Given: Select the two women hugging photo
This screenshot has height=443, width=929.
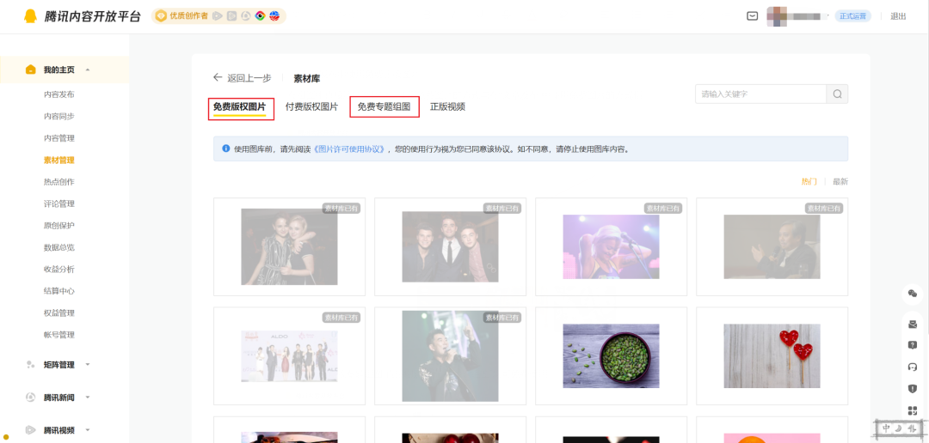Looking at the screenshot, I should [289, 246].
